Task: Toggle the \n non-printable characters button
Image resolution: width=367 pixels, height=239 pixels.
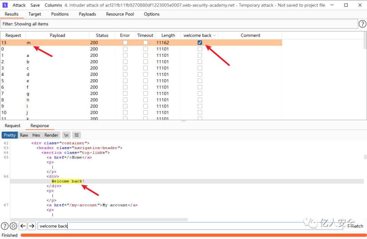Action: 66,135
